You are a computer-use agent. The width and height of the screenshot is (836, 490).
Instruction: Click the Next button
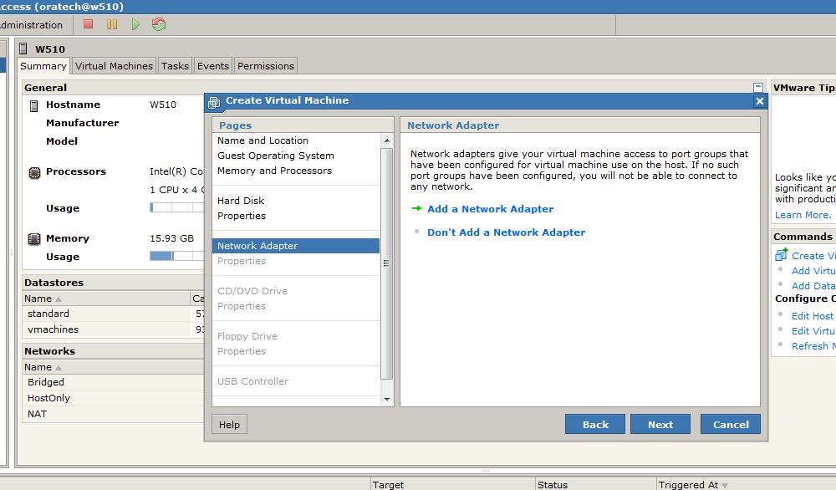[660, 424]
